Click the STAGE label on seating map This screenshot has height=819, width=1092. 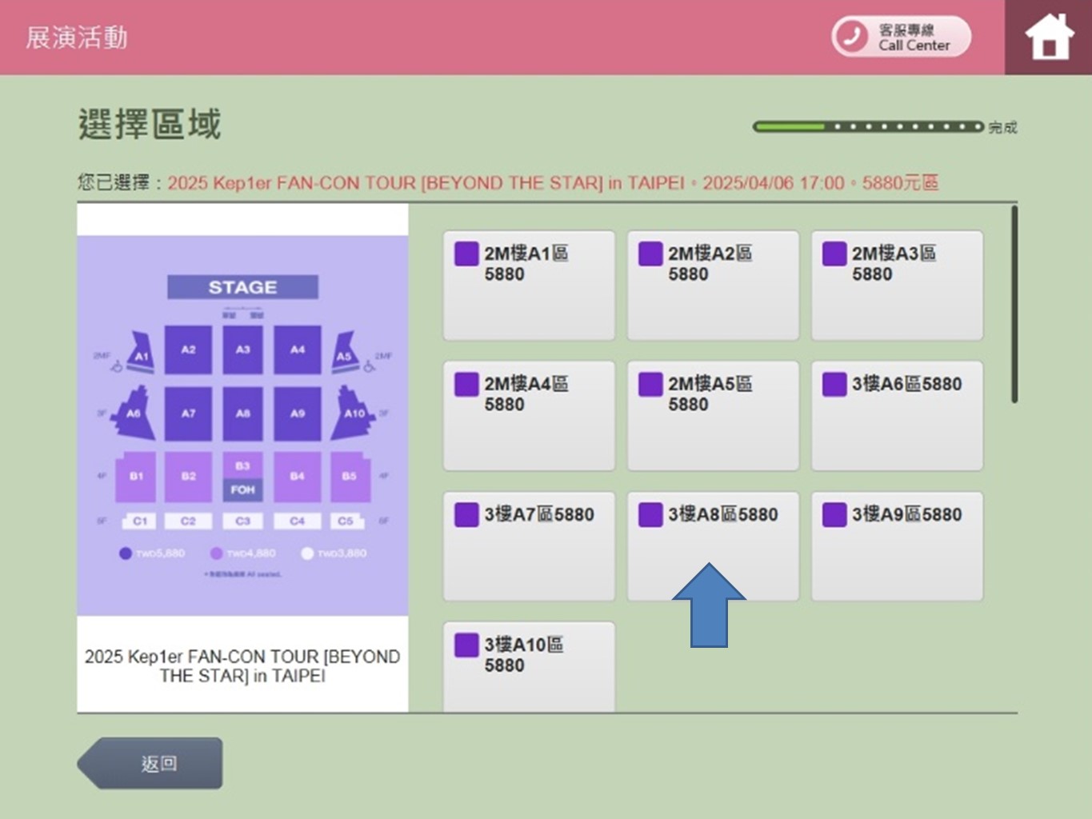coord(242,287)
